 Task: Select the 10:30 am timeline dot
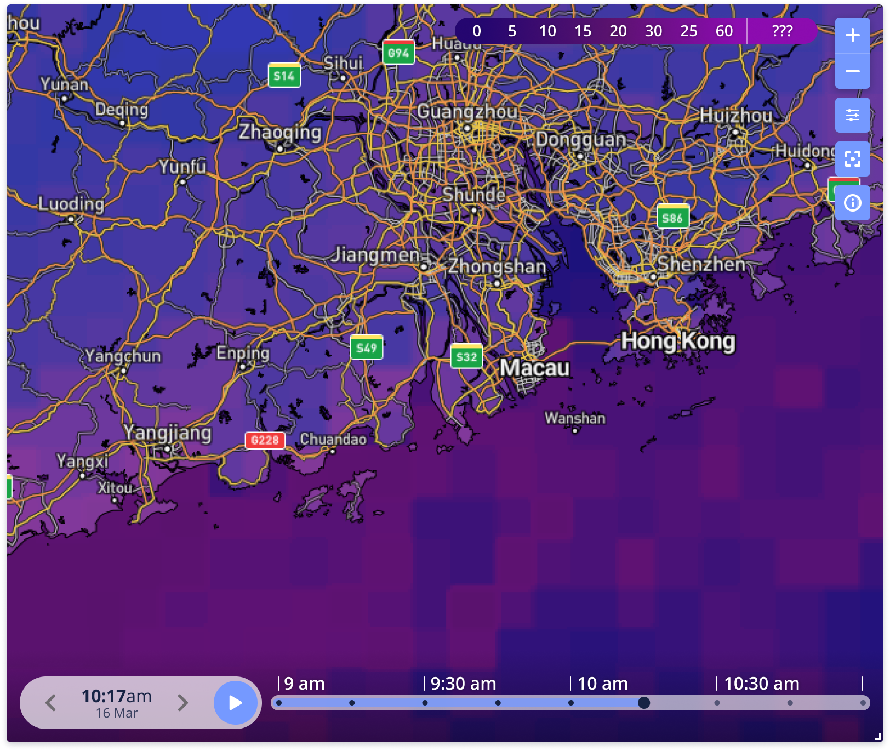717,703
